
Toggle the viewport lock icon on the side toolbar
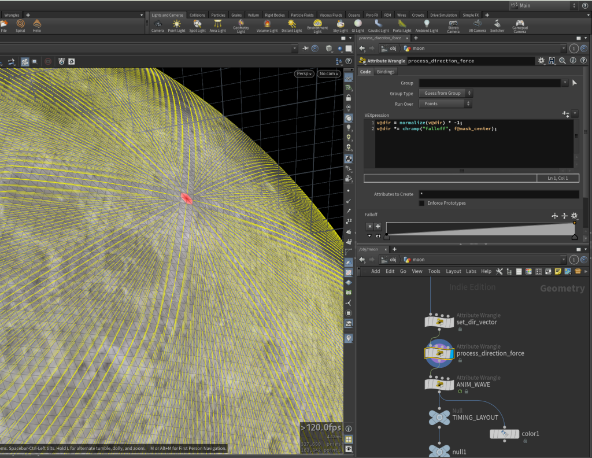pos(349,97)
